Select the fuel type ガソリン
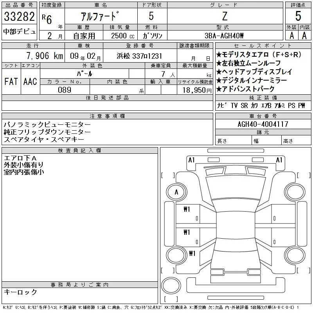Screen dimensions: 313x313 pyautogui.click(x=152, y=36)
